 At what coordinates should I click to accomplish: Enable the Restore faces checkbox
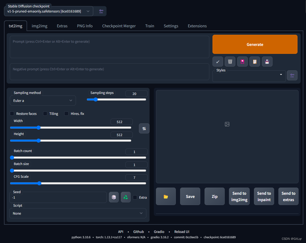point(12,114)
